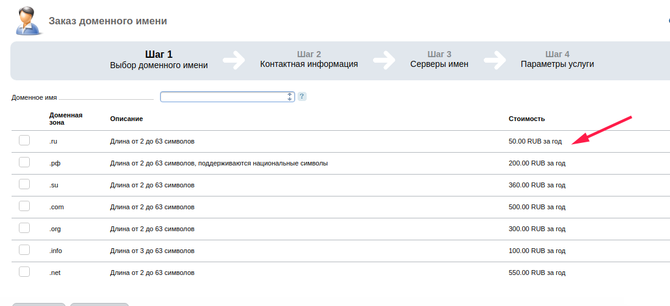Click the arrow between Шаг 1 and Шаг 2
Viewport: 670px width, 306px height.
pos(234,60)
